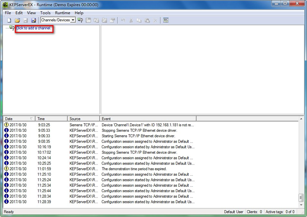The height and width of the screenshot is (217, 307).
Task: Click warning icon on the 11:01:59 event
Action: click(x=7, y=168)
